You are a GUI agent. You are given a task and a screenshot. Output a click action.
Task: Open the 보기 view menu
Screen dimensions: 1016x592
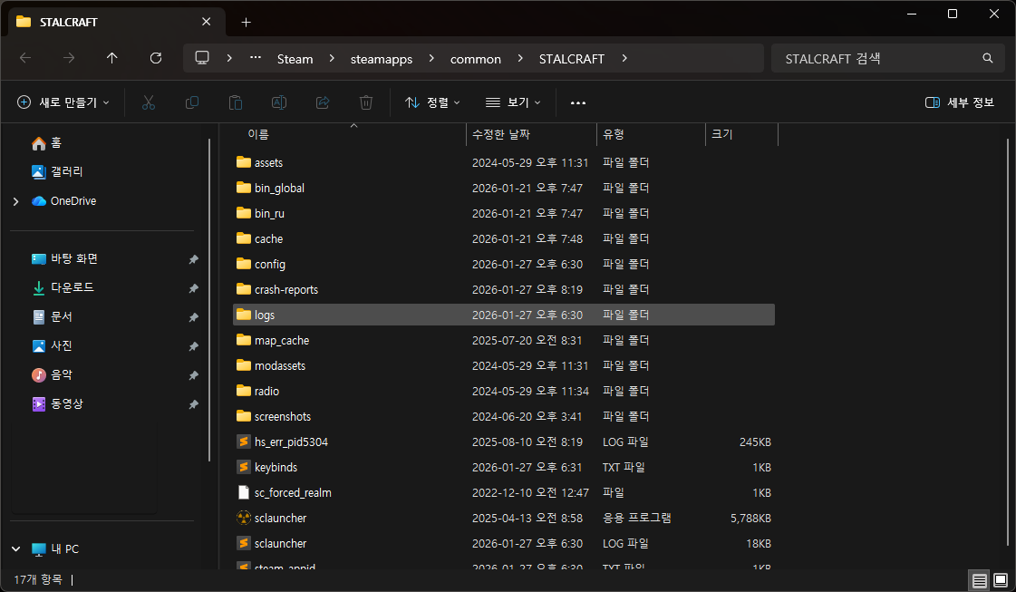click(x=513, y=102)
